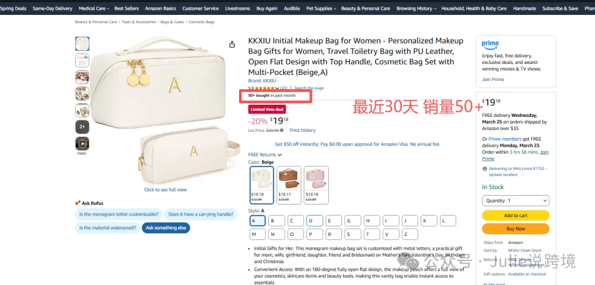This screenshot has height=285, width=595.
Task: Expand the FREE Returns chevron
Action: click(x=280, y=155)
